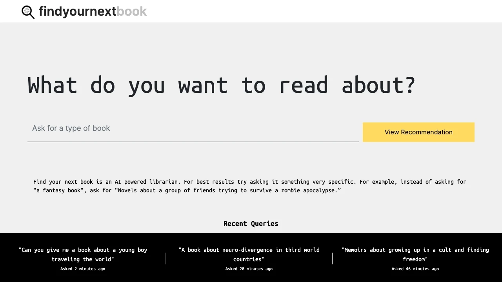Open the neuro-divergence in third world countries query
The height and width of the screenshot is (282, 502).
pyautogui.click(x=249, y=254)
